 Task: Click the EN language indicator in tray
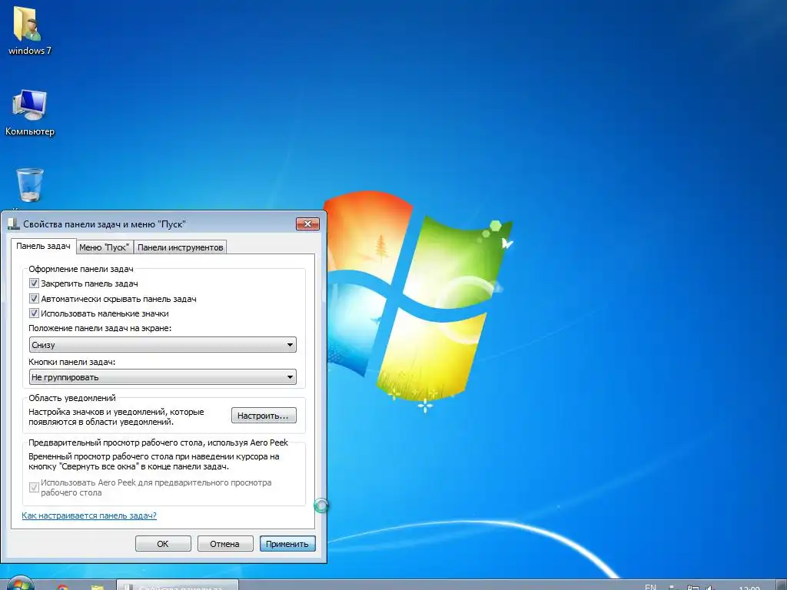coord(650,587)
